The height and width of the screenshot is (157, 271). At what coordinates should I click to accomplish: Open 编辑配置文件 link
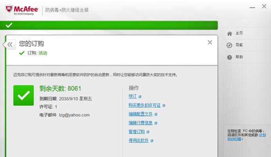[x=140, y=114]
